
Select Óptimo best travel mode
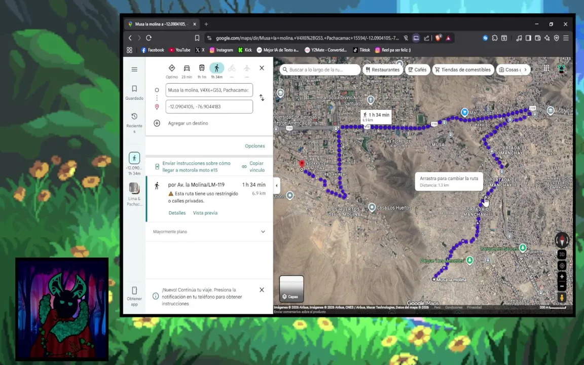pyautogui.click(x=172, y=70)
